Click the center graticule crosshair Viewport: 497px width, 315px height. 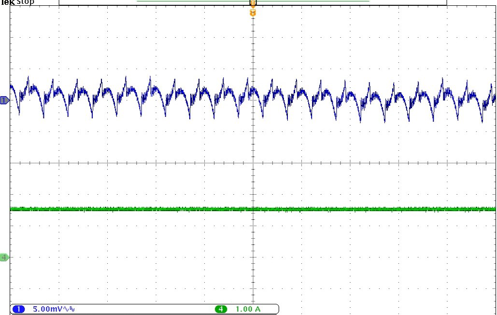[253, 162]
